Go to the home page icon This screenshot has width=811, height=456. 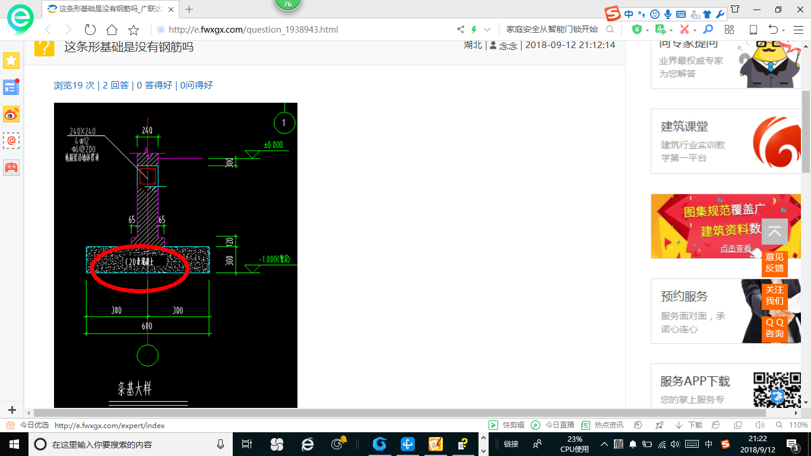coord(112,30)
